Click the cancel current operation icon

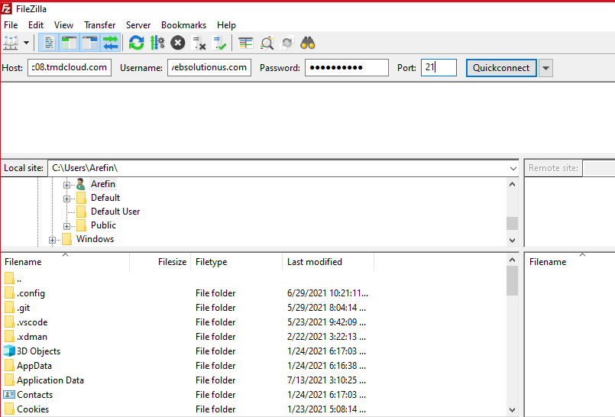(x=178, y=43)
